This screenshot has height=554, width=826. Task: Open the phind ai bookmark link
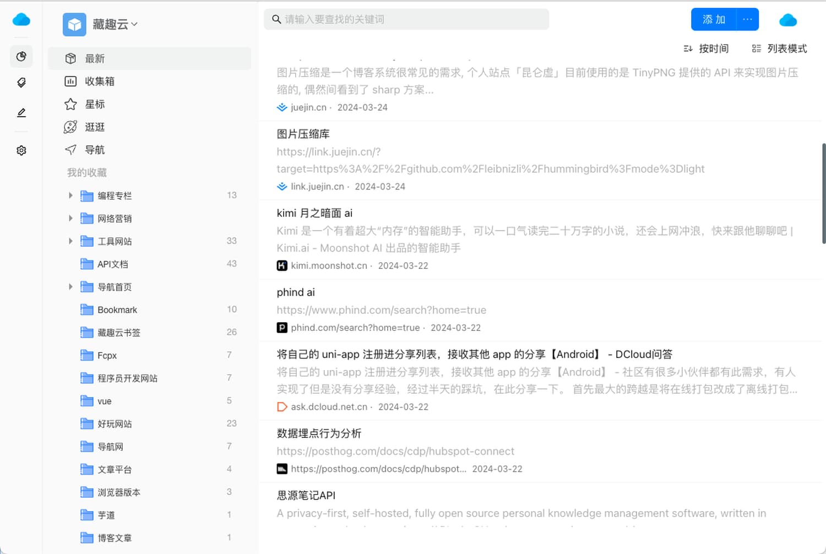296,292
